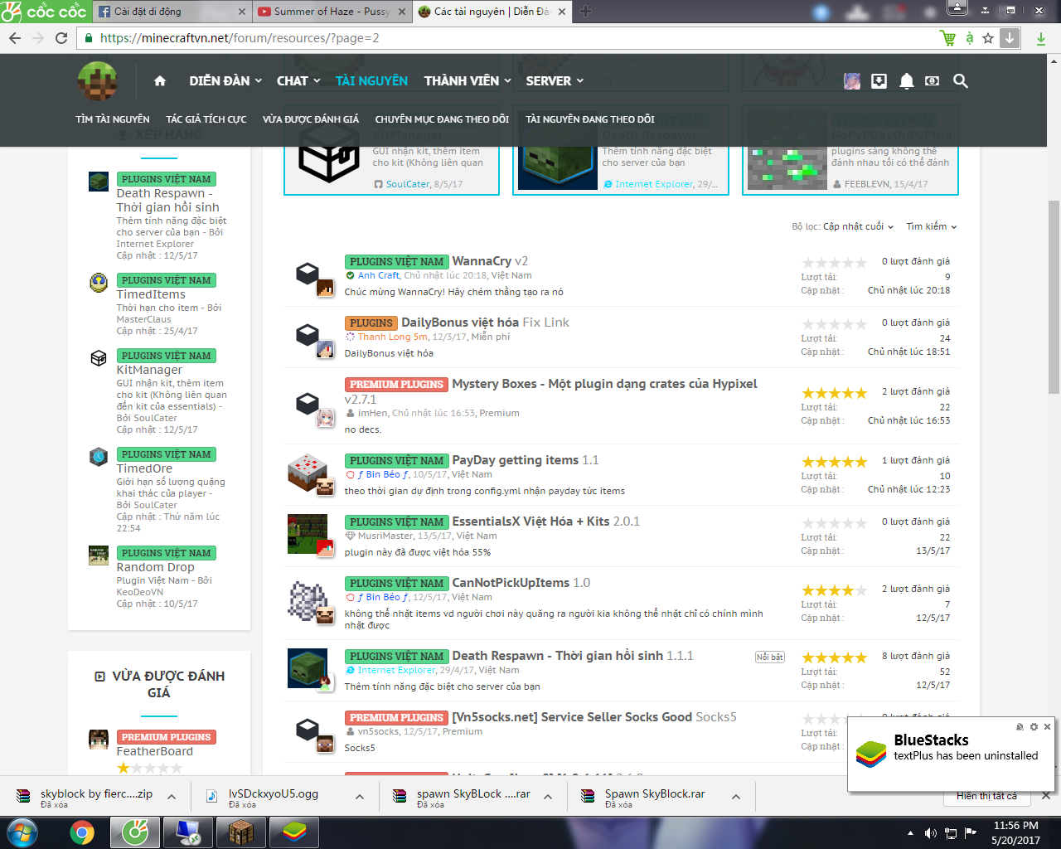Viewport: 1061px width, 849px height.
Task: Reload the current page
Action: (x=61, y=38)
